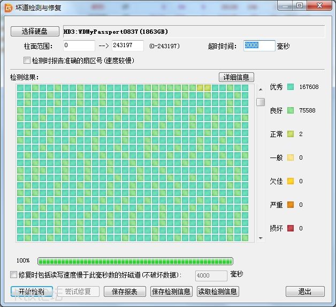Click the app icon in title bar
The height and width of the screenshot is (307, 336).
pyautogui.click(x=9, y=8)
